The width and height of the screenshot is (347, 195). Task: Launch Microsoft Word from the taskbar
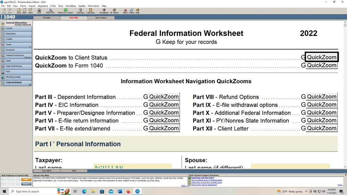click(x=120, y=191)
